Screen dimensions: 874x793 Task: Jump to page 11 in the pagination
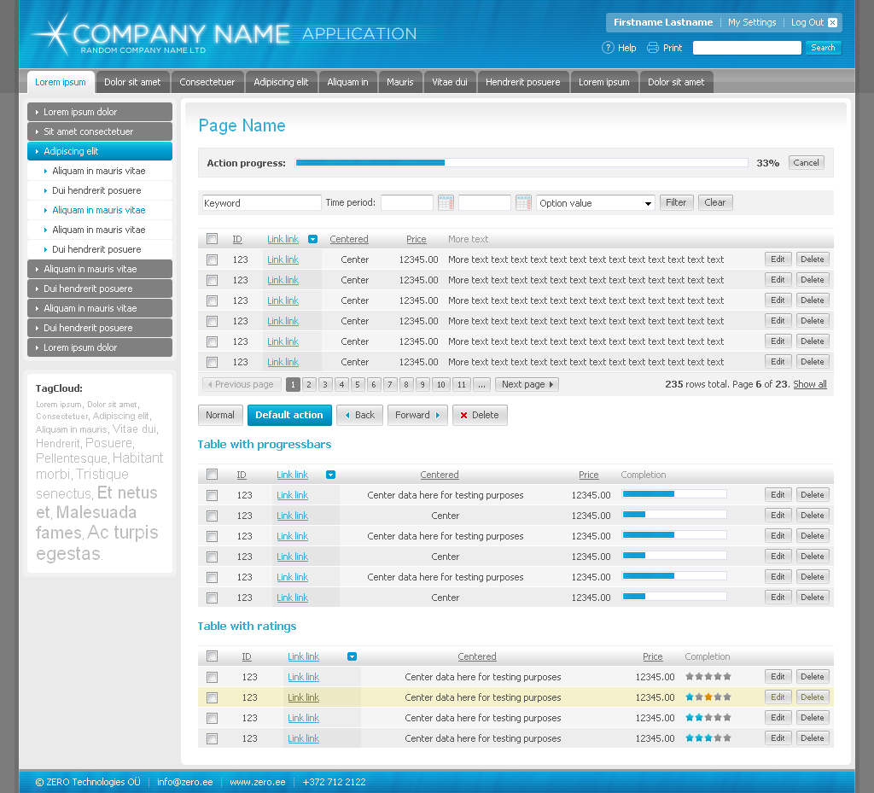(x=462, y=384)
